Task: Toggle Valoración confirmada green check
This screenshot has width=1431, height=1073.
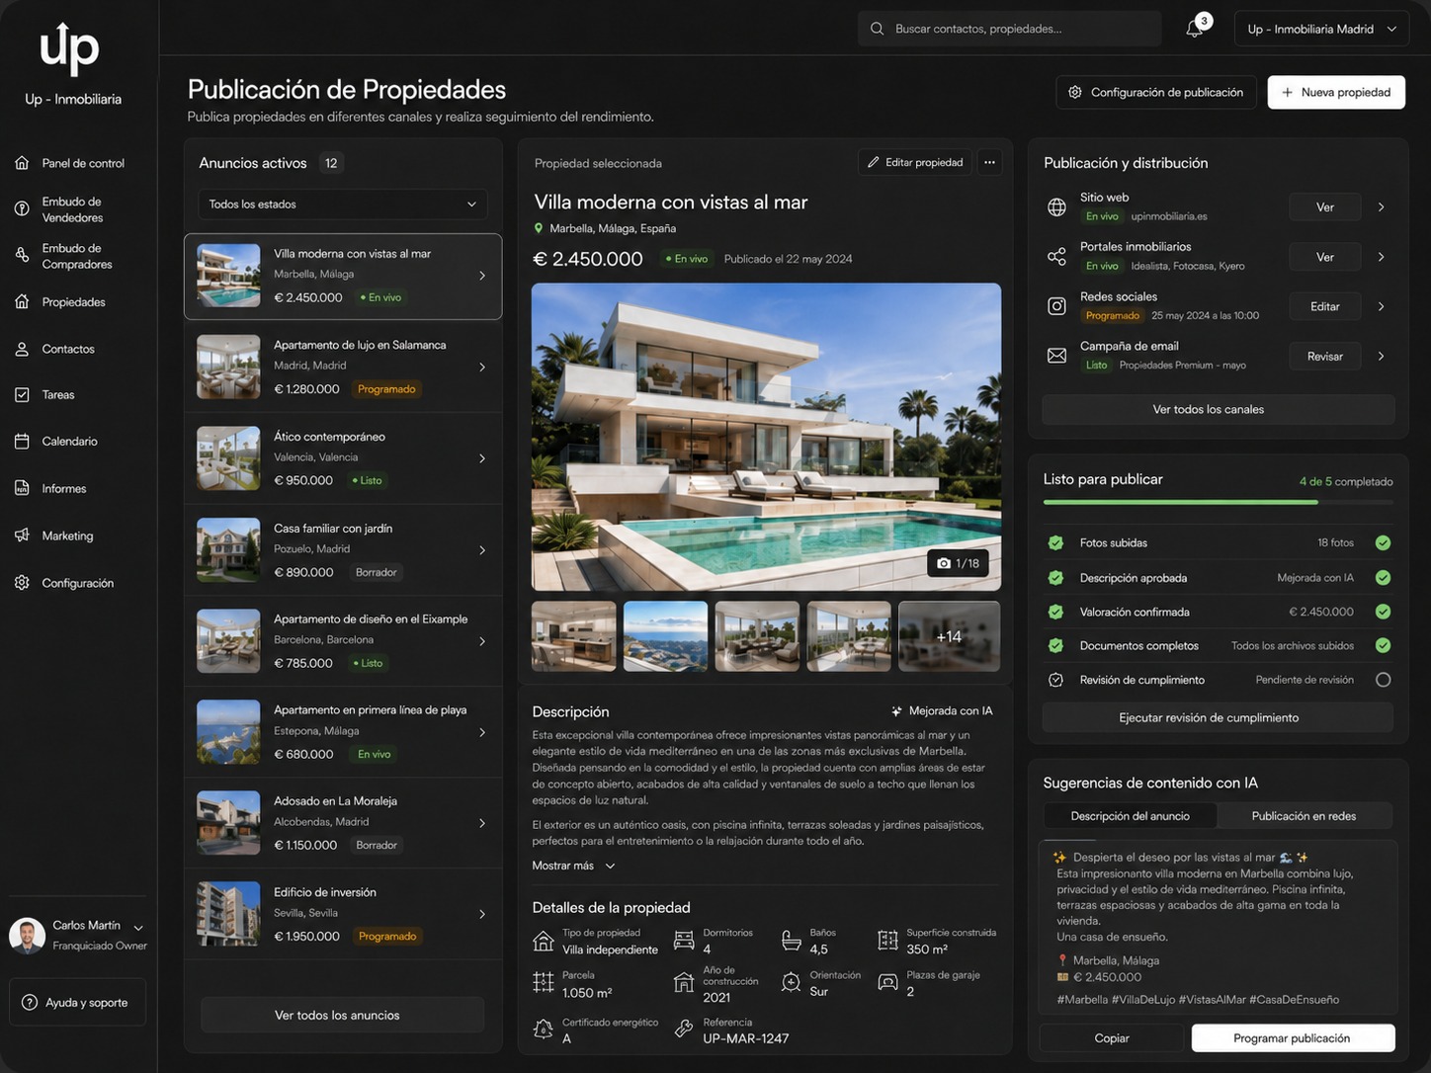Action: click(1383, 612)
